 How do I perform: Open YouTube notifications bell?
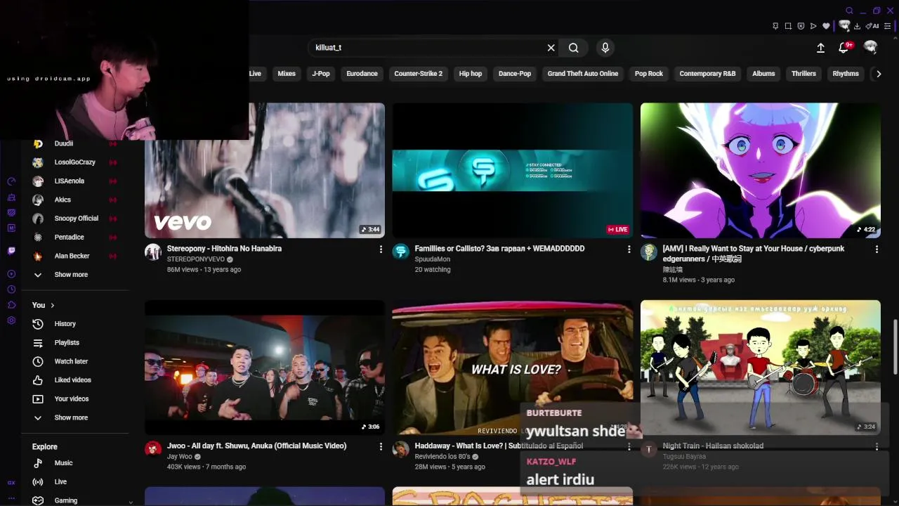pyautogui.click(x=844, y=48)
